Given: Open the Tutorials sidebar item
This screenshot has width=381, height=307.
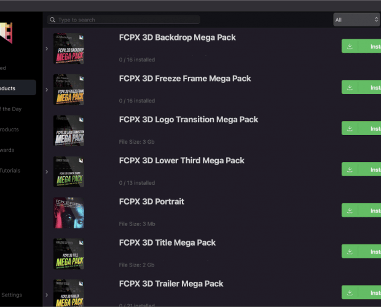Looking at the screenshot, I should (10, 170).
